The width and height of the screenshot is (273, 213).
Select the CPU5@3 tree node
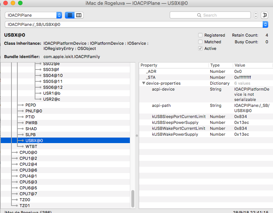coord(28,182)
